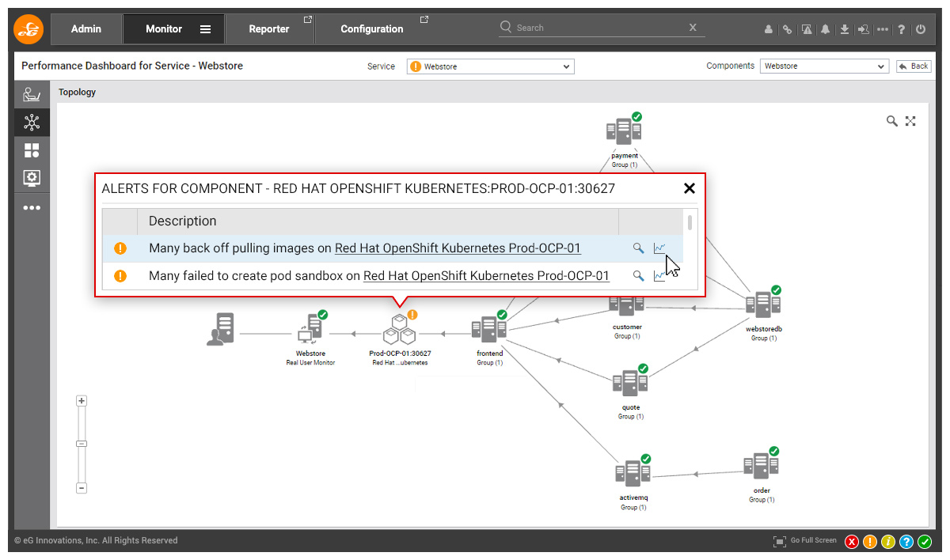Open the alarm warning screen icon
950x560 pixels.
pos(807,29)
